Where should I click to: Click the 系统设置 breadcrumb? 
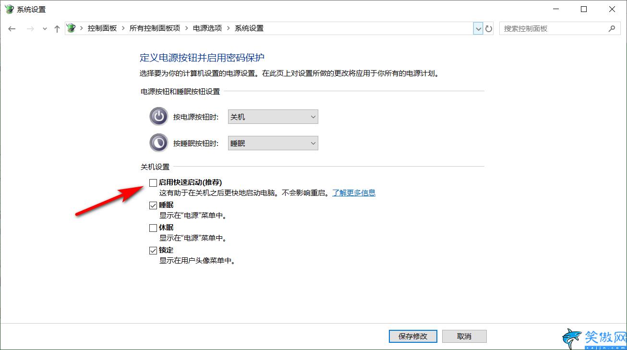249,28
